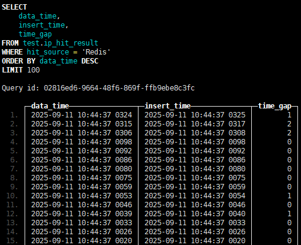Click the SELECT keyword in query
The image size is (301, 245).
click(14, 7)
